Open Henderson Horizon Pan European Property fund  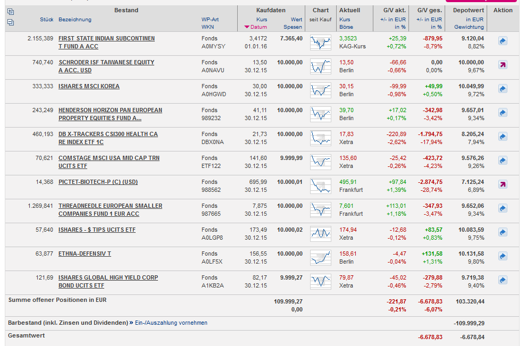point(110,111)
